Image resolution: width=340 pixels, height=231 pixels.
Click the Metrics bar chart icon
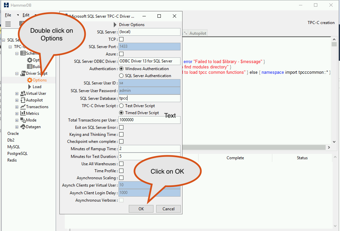(x=23, y=113)
